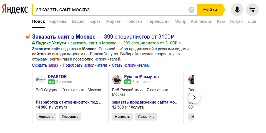Click the Подобрать исполнителя link

[85, 65]
